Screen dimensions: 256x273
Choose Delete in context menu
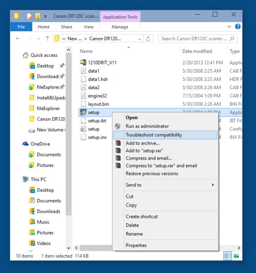coord(165,225)
